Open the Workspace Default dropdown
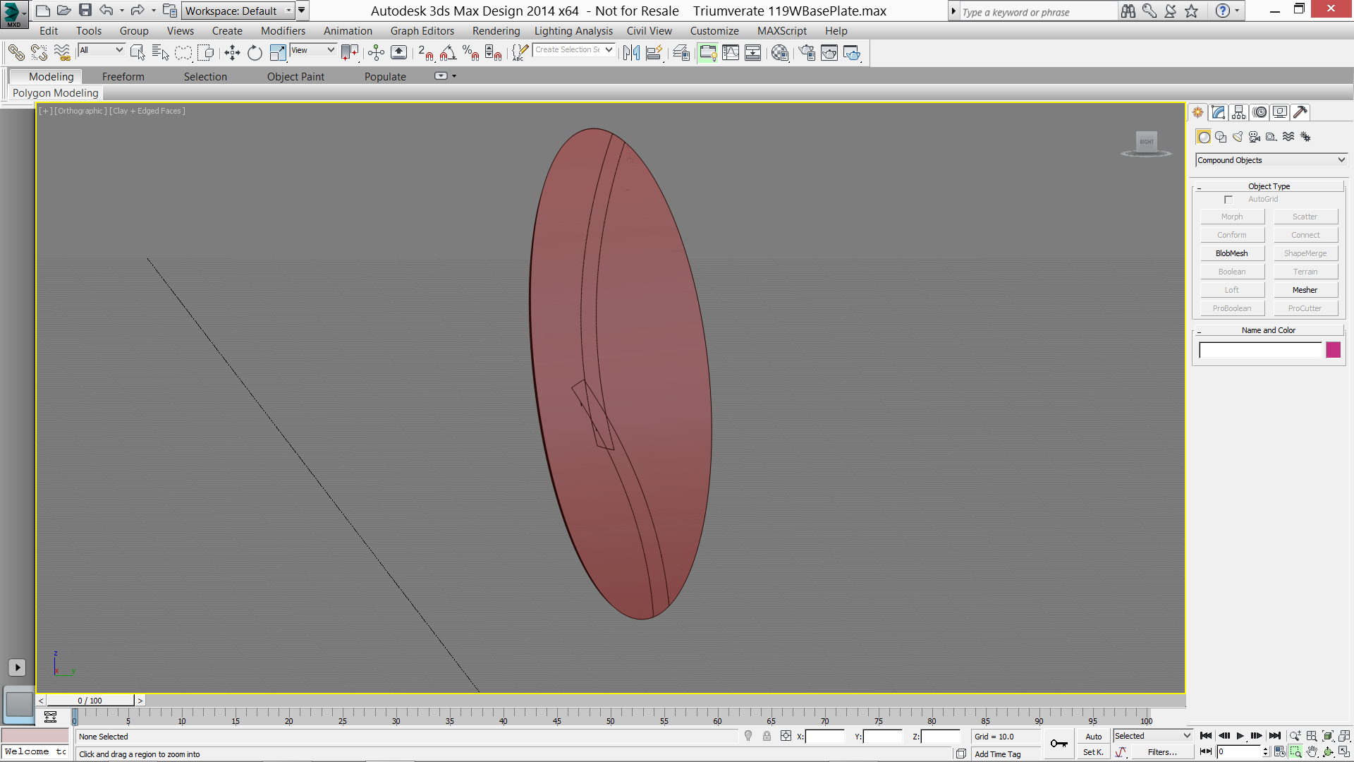Image resolution: width=1354 pixels, height=762 pixels. coord(238,11)
